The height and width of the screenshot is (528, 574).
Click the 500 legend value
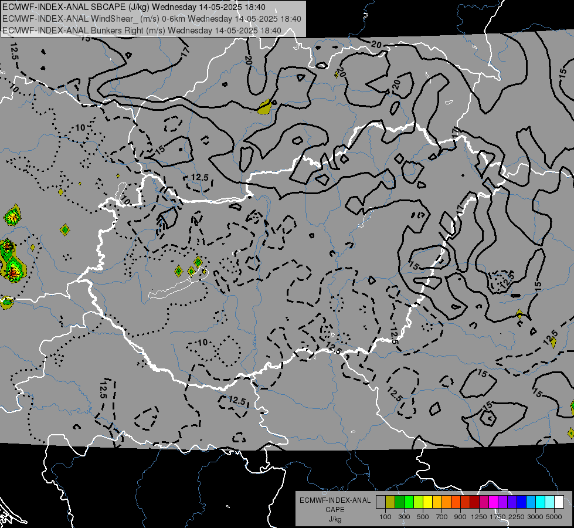[423, 517]
